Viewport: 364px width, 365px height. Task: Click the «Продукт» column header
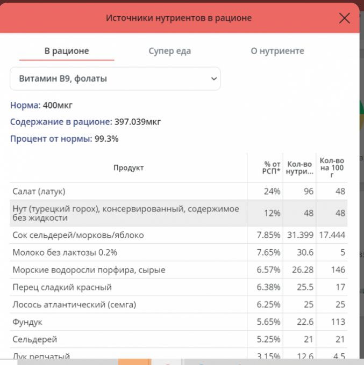coord(128,168)
